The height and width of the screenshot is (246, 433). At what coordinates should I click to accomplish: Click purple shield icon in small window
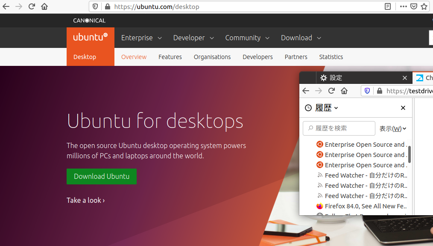click(x=367, y=91)
